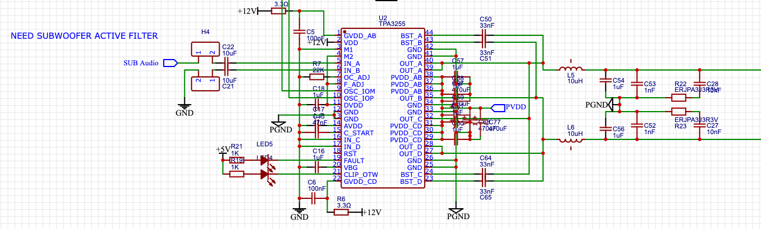Select the LED wired to FAULT pin
The height and width of the screenshot is (229, 761).
tap(267, 161)
